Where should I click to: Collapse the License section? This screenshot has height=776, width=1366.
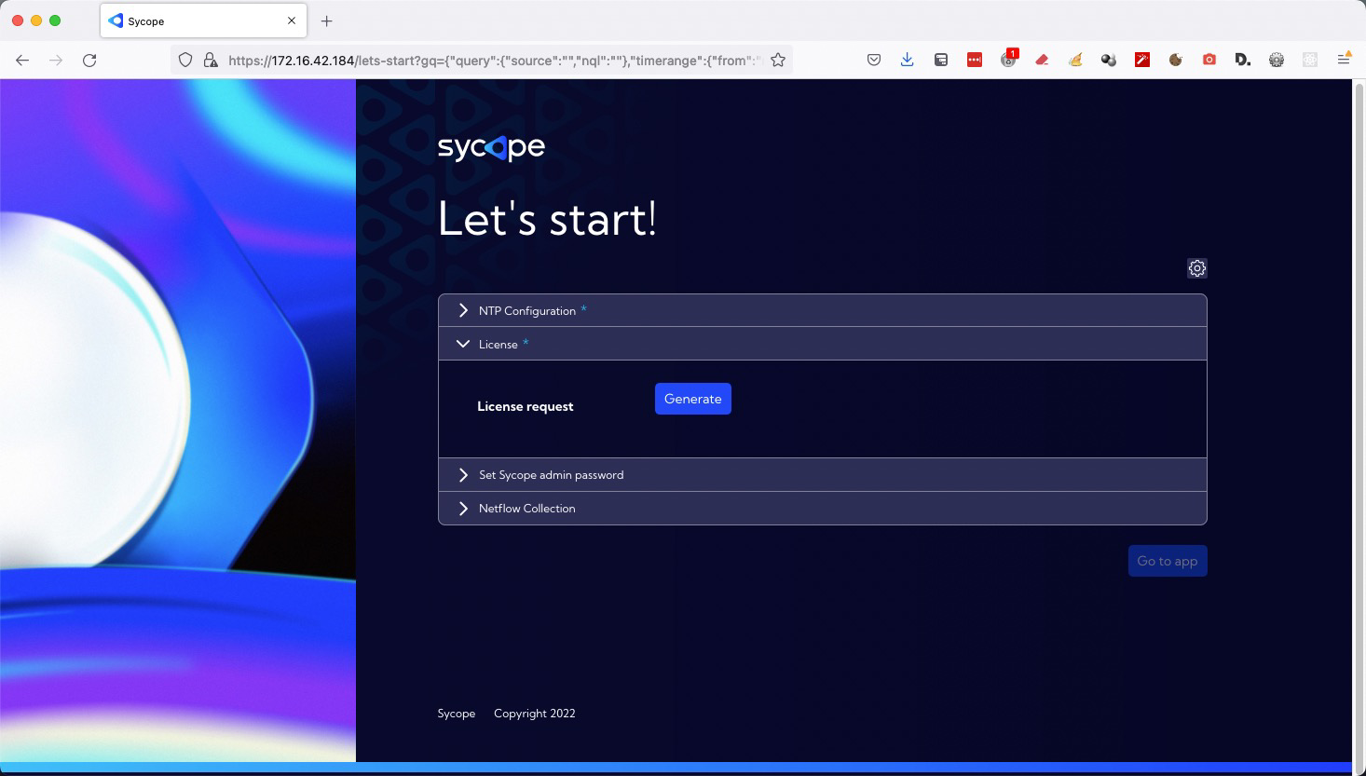click(822, 344)
